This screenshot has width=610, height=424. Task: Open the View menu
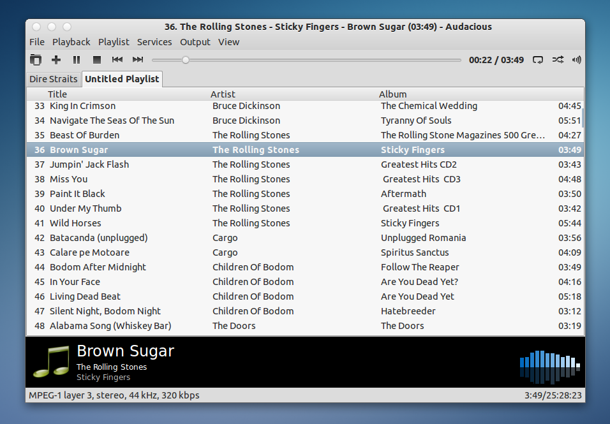pyautogui.click(x=228, y=42)
